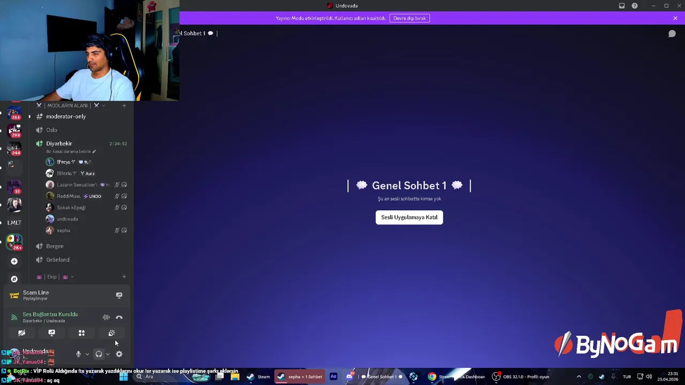The height and width of the screenshot is (385, 685).
Task: Click Sesli Uygulamaya Katıl button
Action: pos(409,217)
